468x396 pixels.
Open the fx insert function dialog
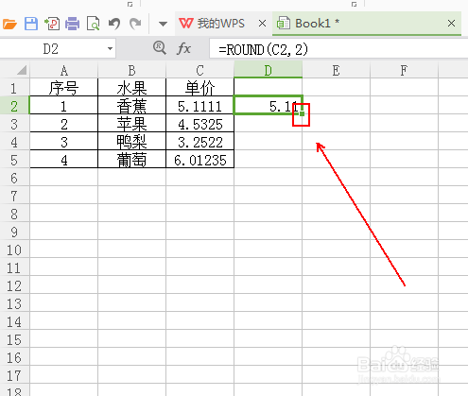tap(183, 49)
